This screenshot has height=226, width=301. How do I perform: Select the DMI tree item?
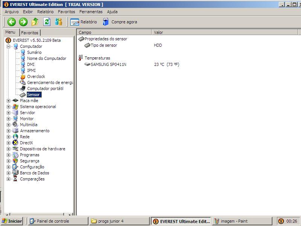point(31,64)
